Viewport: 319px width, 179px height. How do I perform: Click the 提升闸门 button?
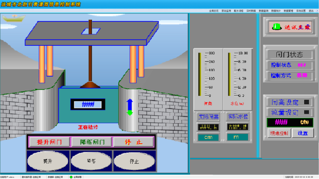click(49, 142)
